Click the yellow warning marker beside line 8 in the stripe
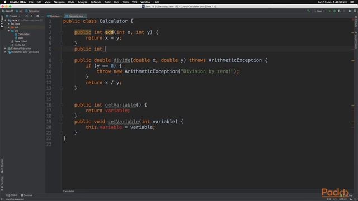 [353, 61]
